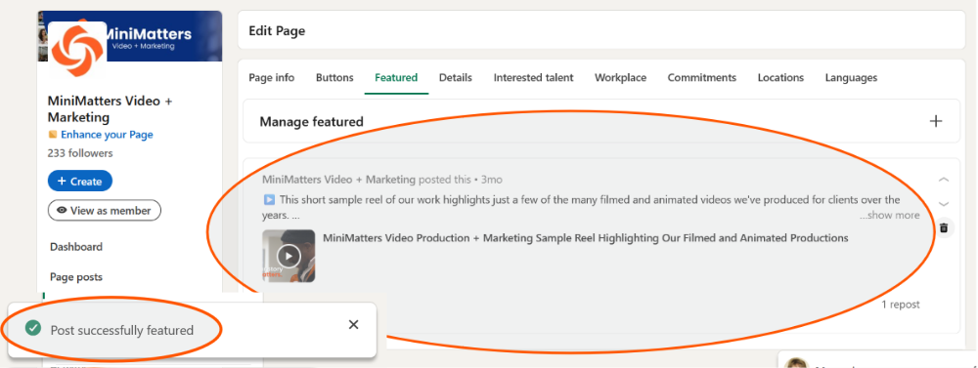Open the Locations tab
978x368 pixels.
point(780,78)
